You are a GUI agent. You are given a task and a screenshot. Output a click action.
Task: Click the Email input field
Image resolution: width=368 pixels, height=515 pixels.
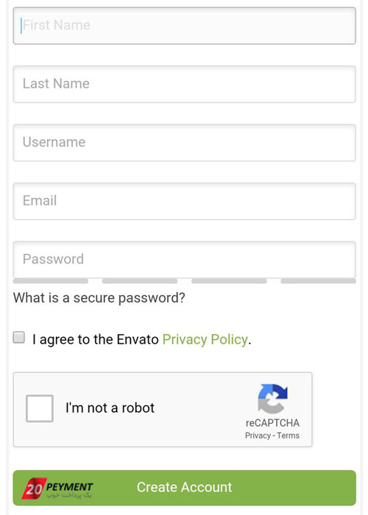pyautogui.click(x=184, y=201)
